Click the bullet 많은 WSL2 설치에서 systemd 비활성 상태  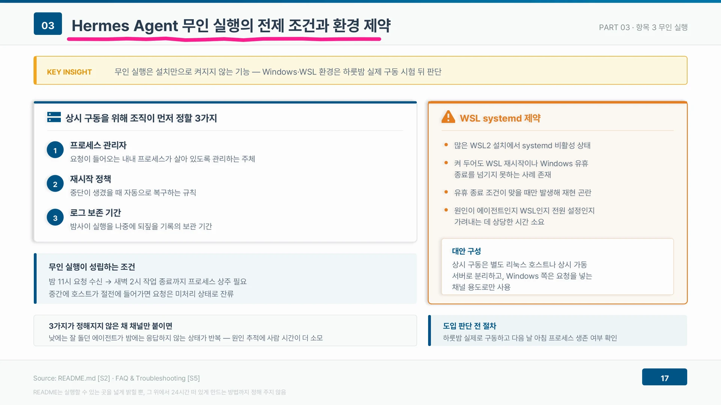522,145
